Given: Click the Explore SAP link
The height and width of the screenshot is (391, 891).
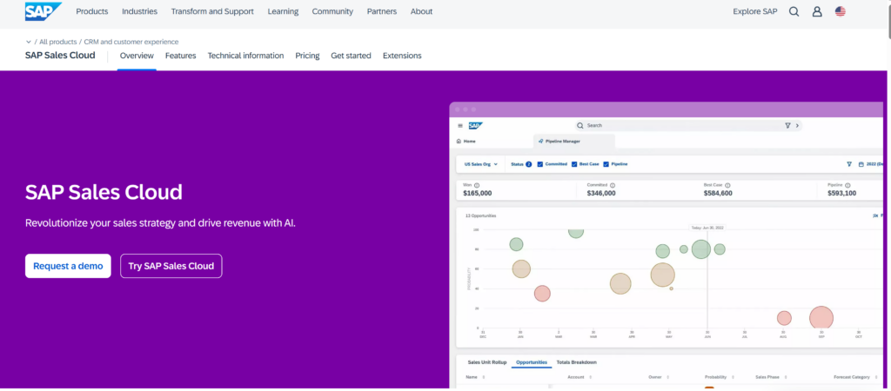Looking at the screenshot, I should 755,11.
